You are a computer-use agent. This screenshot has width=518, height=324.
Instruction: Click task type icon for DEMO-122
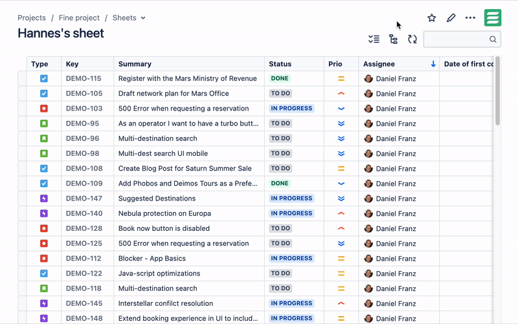click(x=43, y=273)
